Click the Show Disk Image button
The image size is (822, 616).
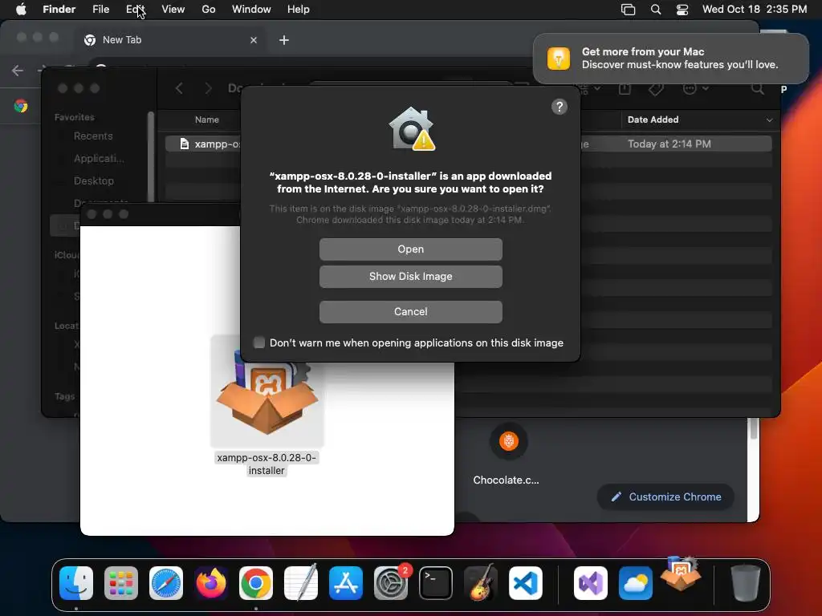pyautogui.click(x=410, y=277)
